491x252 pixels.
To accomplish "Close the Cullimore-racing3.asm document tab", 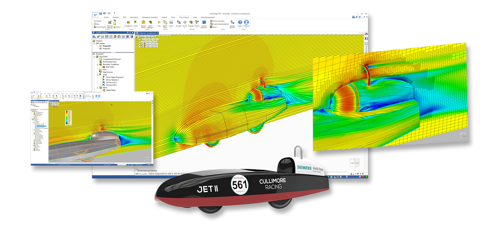I will click(x=157, y=33).
